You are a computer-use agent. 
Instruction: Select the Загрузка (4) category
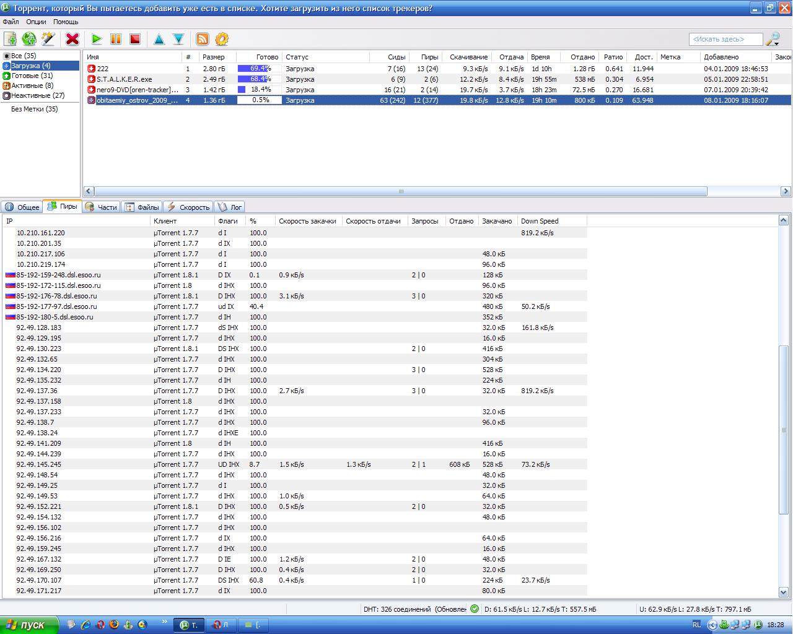pyautogui.click(x=41, y=66)
